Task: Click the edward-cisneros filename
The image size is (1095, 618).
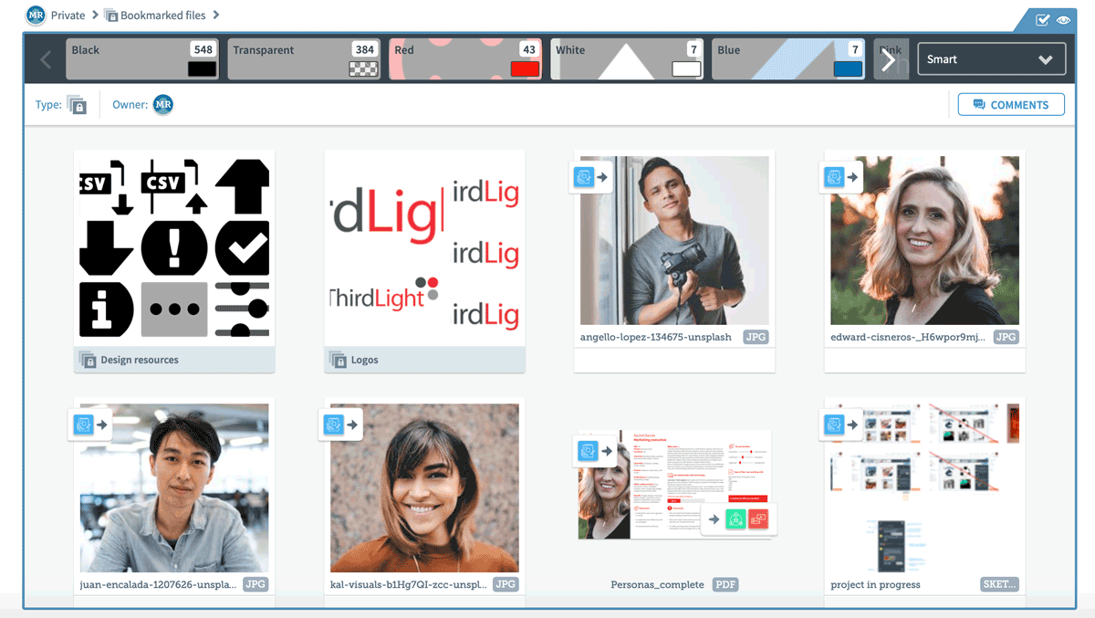Action: (x=909, y=337)
